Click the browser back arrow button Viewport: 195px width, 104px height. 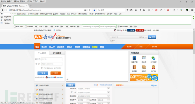coord(3,10)
